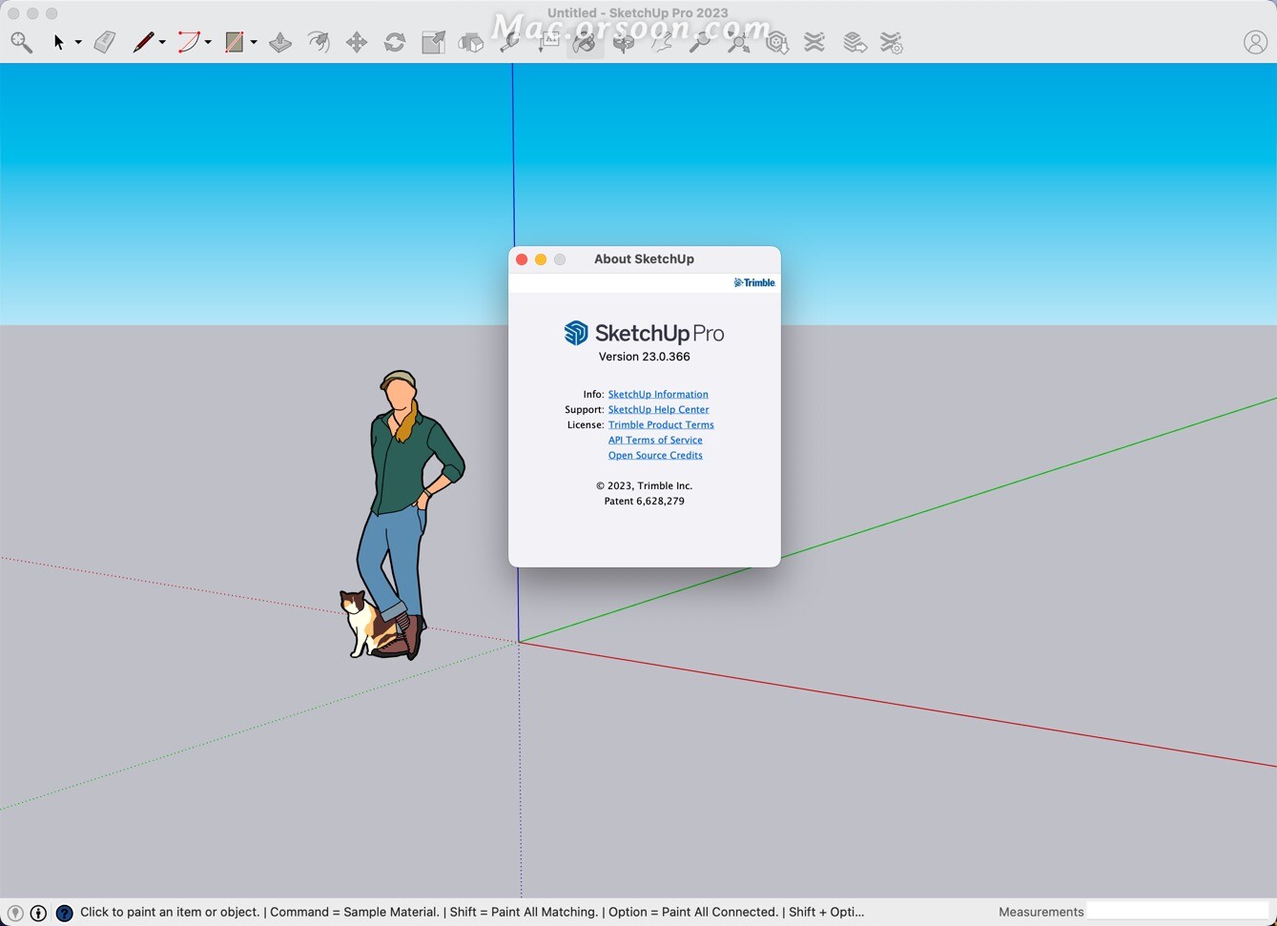Expand the Line tool dropdown arrow
The height and width of the screenshot is (926, 1277).
[162, 43]
